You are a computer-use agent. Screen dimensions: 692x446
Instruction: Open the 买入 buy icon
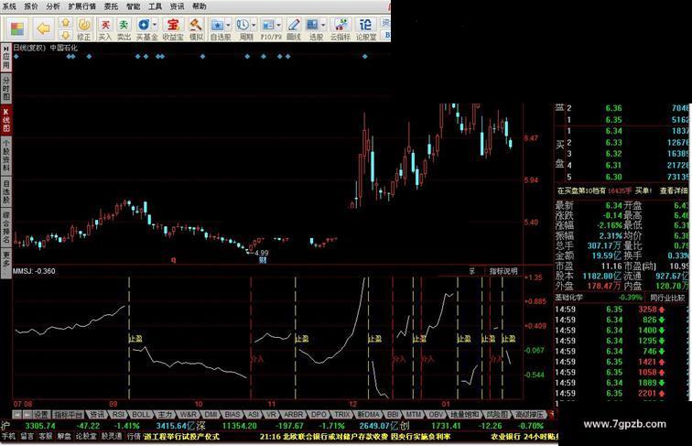(x=105, y=29)
